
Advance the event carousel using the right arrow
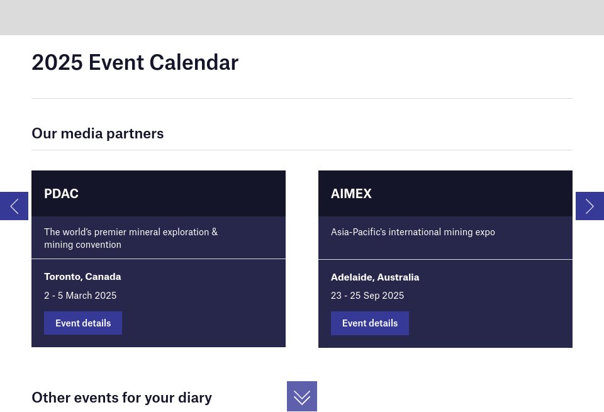click(x=590, y=206)
